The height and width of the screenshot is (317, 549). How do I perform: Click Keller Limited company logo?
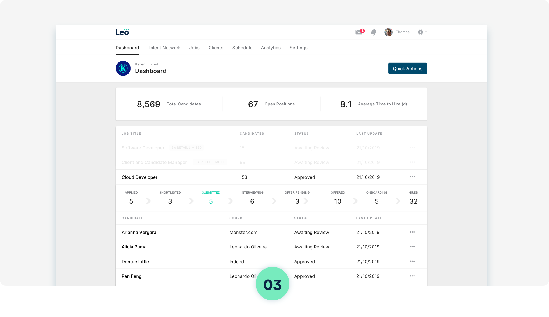click(123, 68)
